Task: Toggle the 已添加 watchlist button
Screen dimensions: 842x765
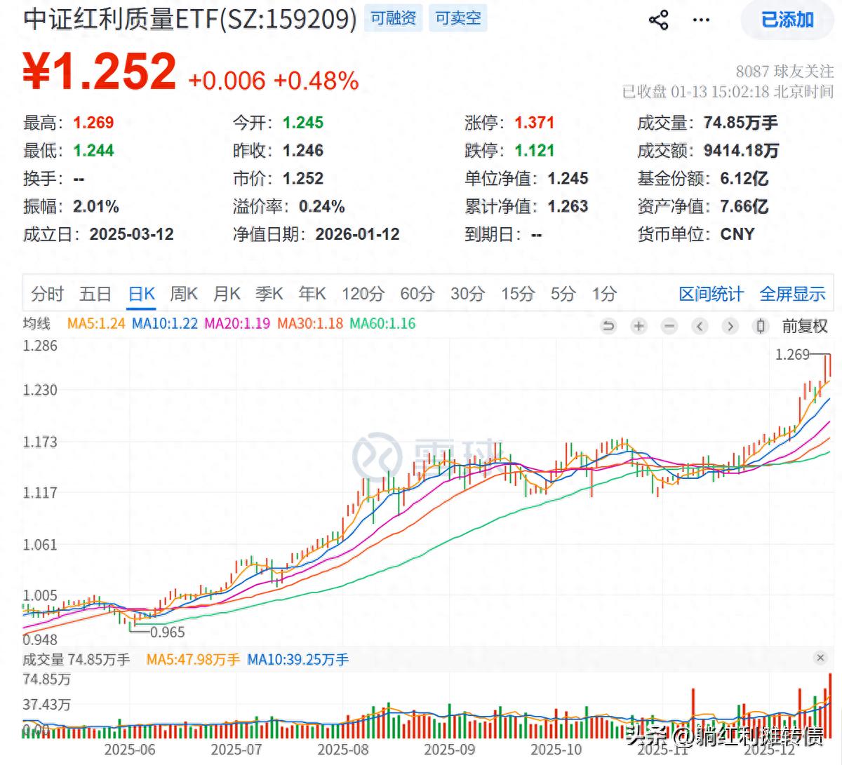Action: [x=787, y=20]
